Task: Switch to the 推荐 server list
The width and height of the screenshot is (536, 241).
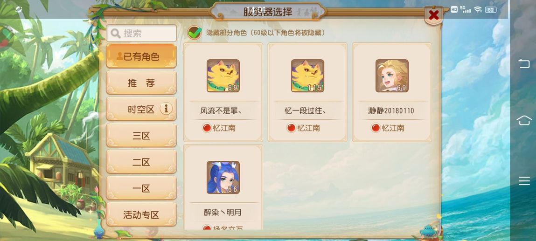Action: [141, 82]
